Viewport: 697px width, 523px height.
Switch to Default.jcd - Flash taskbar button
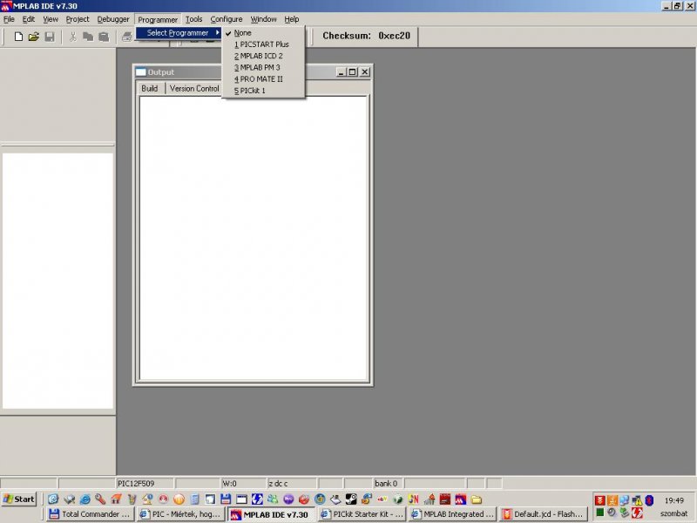pyautogui.click(x=544, y=514)
